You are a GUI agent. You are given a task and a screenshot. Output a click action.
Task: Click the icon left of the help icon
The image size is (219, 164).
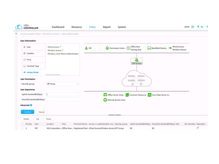[x=202, y=27]
